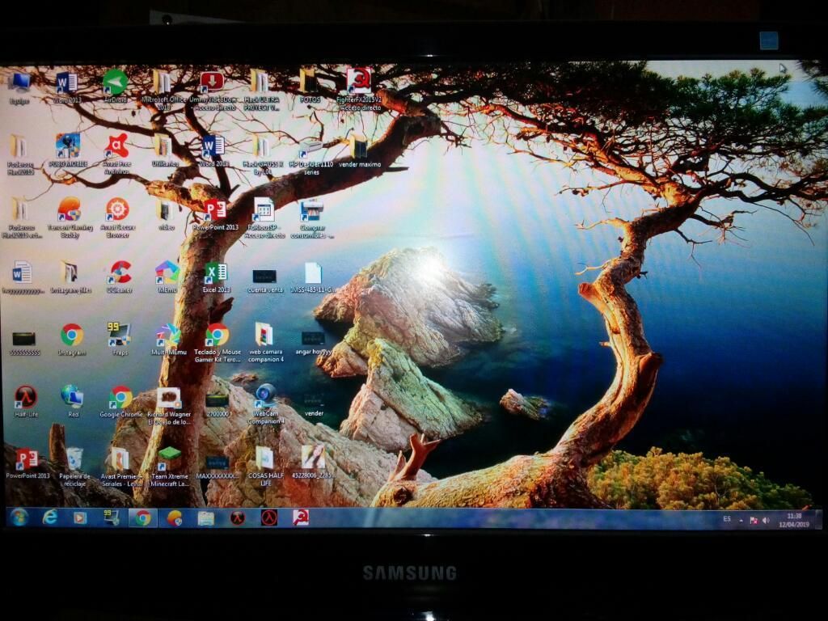Select the 2700000 file
Viewport: 828px width, 621px height.
coord(217,406)
